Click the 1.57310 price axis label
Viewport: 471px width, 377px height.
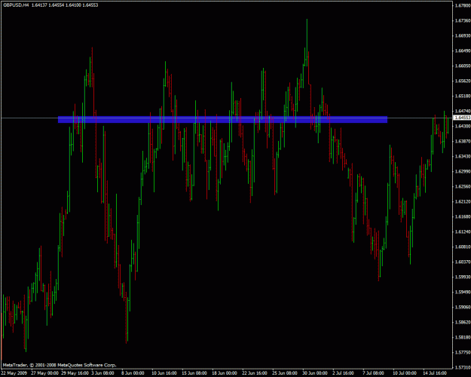[463, 367]
